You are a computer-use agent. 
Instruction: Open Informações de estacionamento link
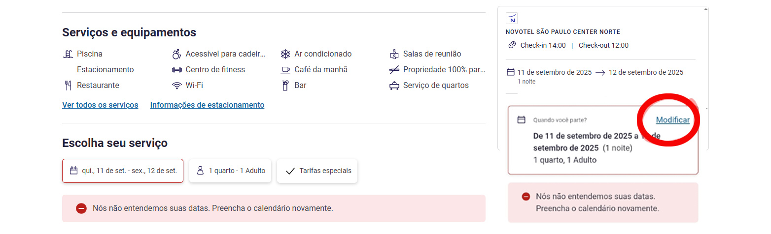pyautogui.click(x=207, y=105)
